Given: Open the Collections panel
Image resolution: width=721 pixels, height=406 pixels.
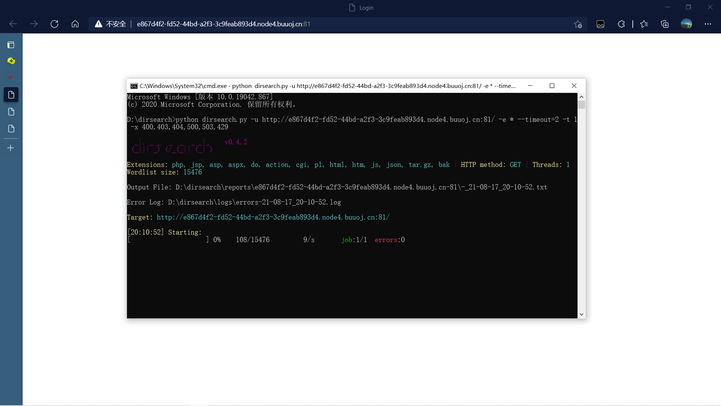Looking at the screenshot, I should 665,24.
